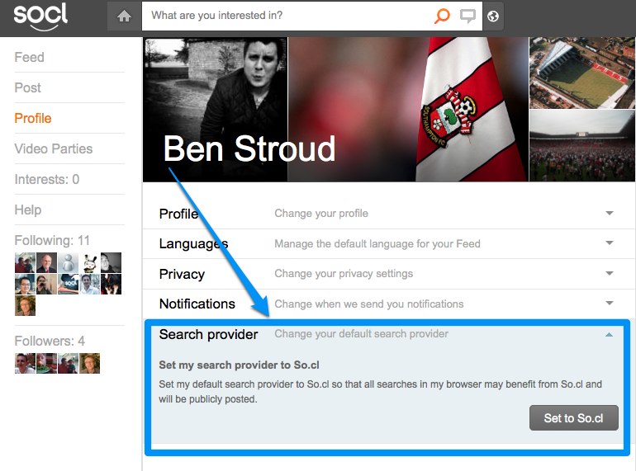Click the first avatar under Following
The image size is (636, 471).
(x=25, y=263)
